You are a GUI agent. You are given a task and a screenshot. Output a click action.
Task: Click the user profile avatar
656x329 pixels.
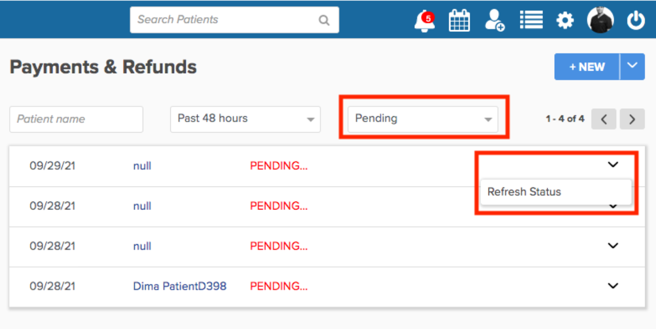tap(600, 21)
